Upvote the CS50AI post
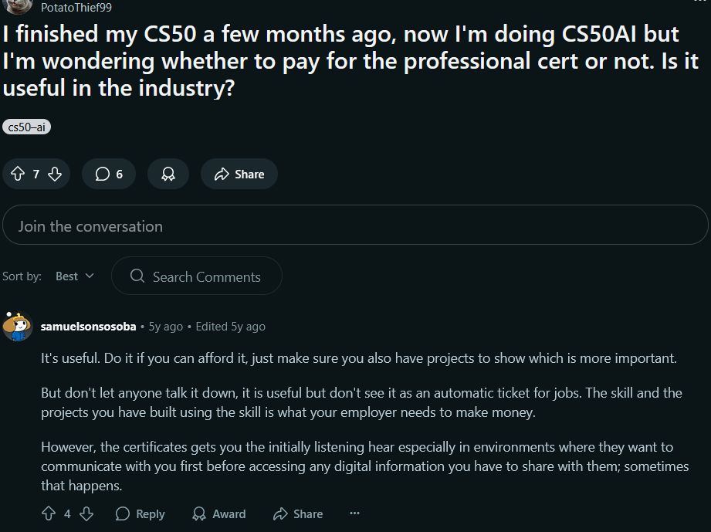The height and width of the screenshot is (532, 711). 18,174
